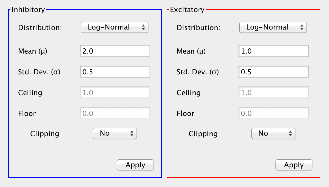
Task: Expand the Inhibitory Clipping dropdown
Action: (x=115, y=133)
